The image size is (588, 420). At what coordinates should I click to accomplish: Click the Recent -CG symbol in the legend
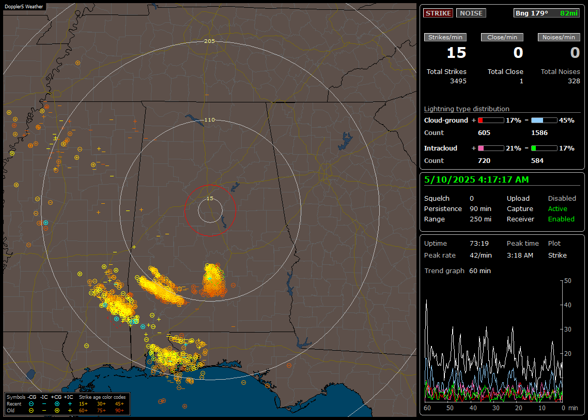pos(31,404)
